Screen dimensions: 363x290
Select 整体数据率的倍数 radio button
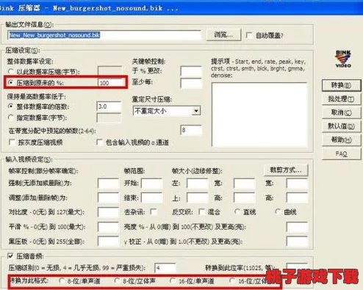[11, 106]
